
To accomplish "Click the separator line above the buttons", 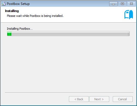I will point(69,93).
